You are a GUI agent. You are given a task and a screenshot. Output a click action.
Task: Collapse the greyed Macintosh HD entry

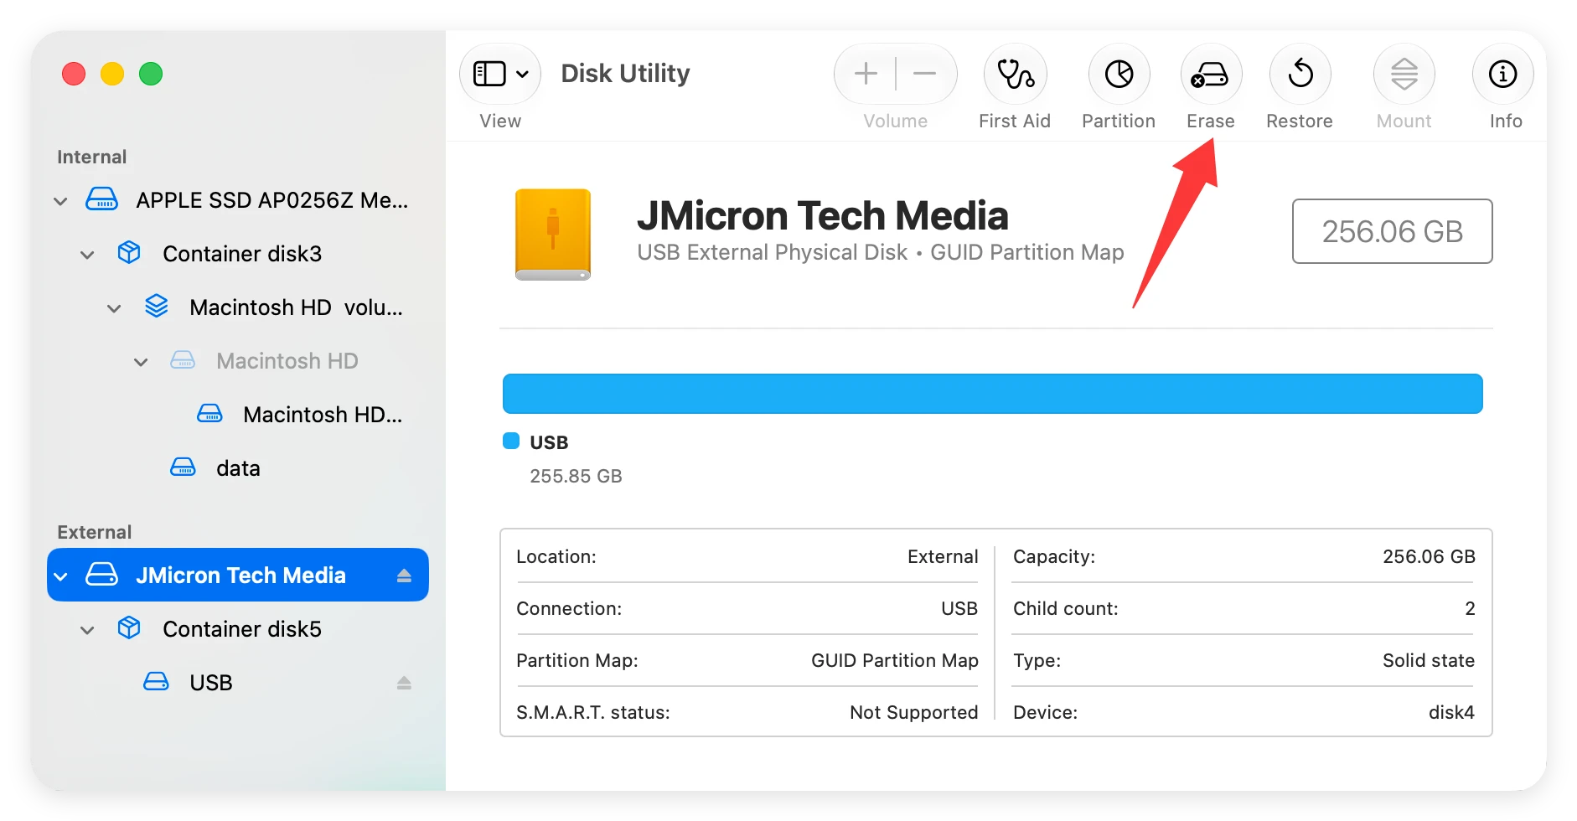141,362
